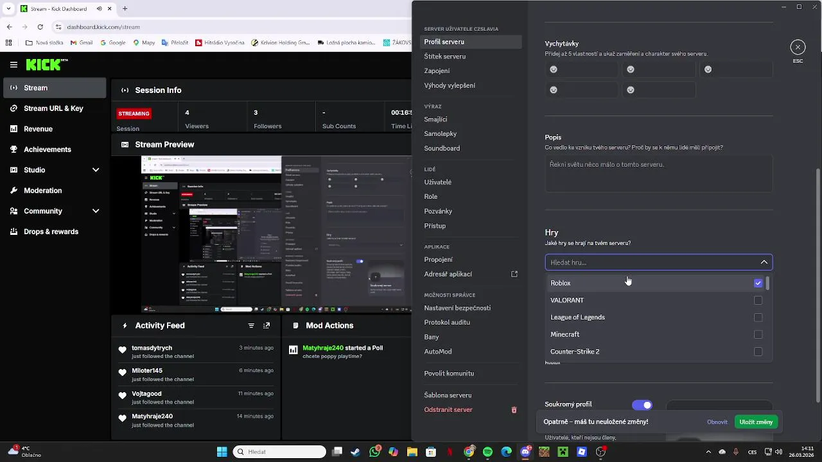
Task: Open Stream URL & Key page
Action: (x=55, y=108)
